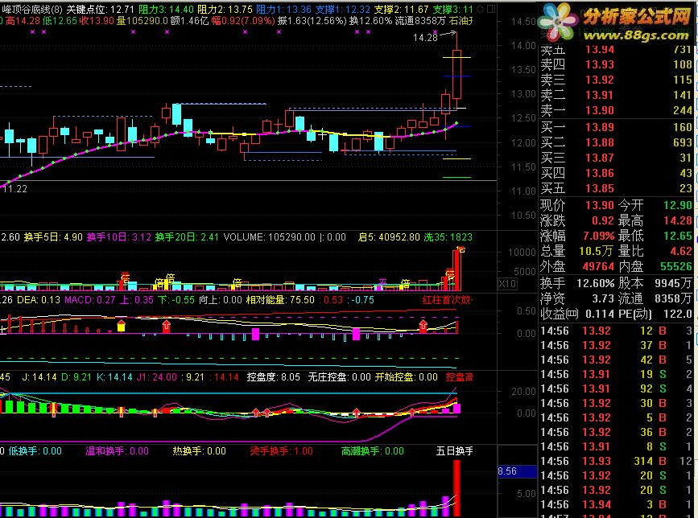The height and width of the screenshot is (518, 698).
Task: Click the 支撑1: 12.32 label
Action: coord(342,10)
